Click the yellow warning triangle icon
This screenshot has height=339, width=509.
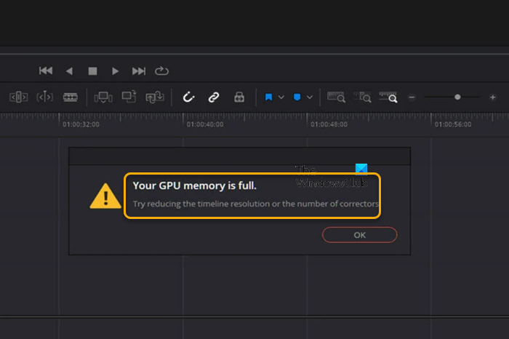click(105, 196)
